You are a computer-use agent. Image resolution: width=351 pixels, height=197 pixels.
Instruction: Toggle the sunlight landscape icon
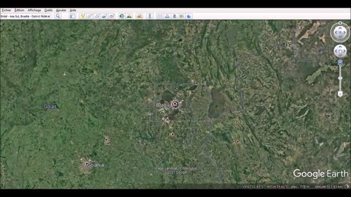point(129,16)
